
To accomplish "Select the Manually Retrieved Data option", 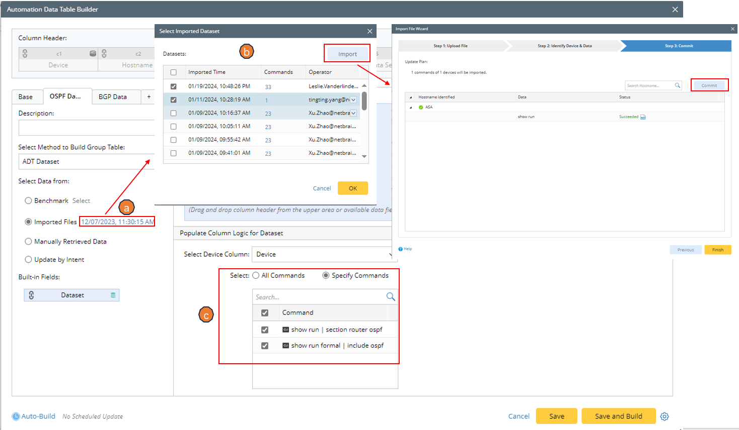I will pos(29,242).
